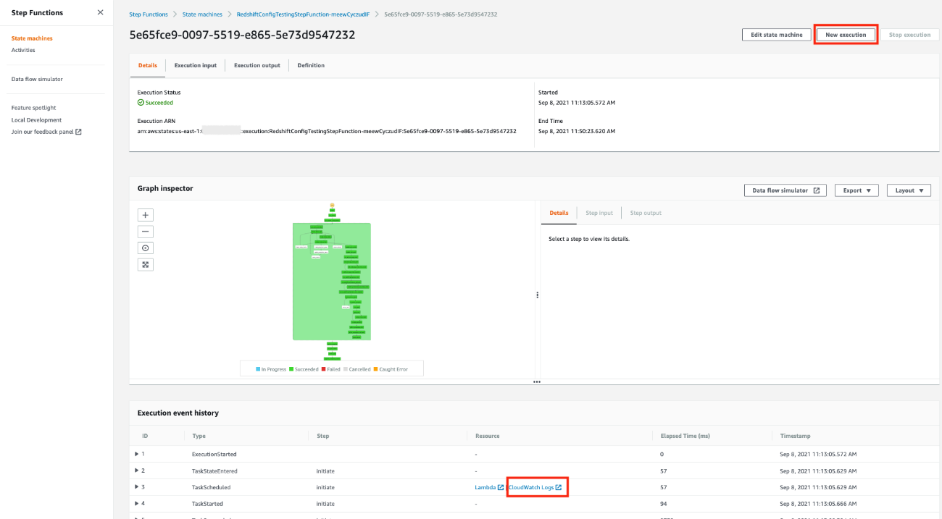Close the Step Functions sidebar panel
The width and height of the screenshot is (942, 519).
pos(100,12)
